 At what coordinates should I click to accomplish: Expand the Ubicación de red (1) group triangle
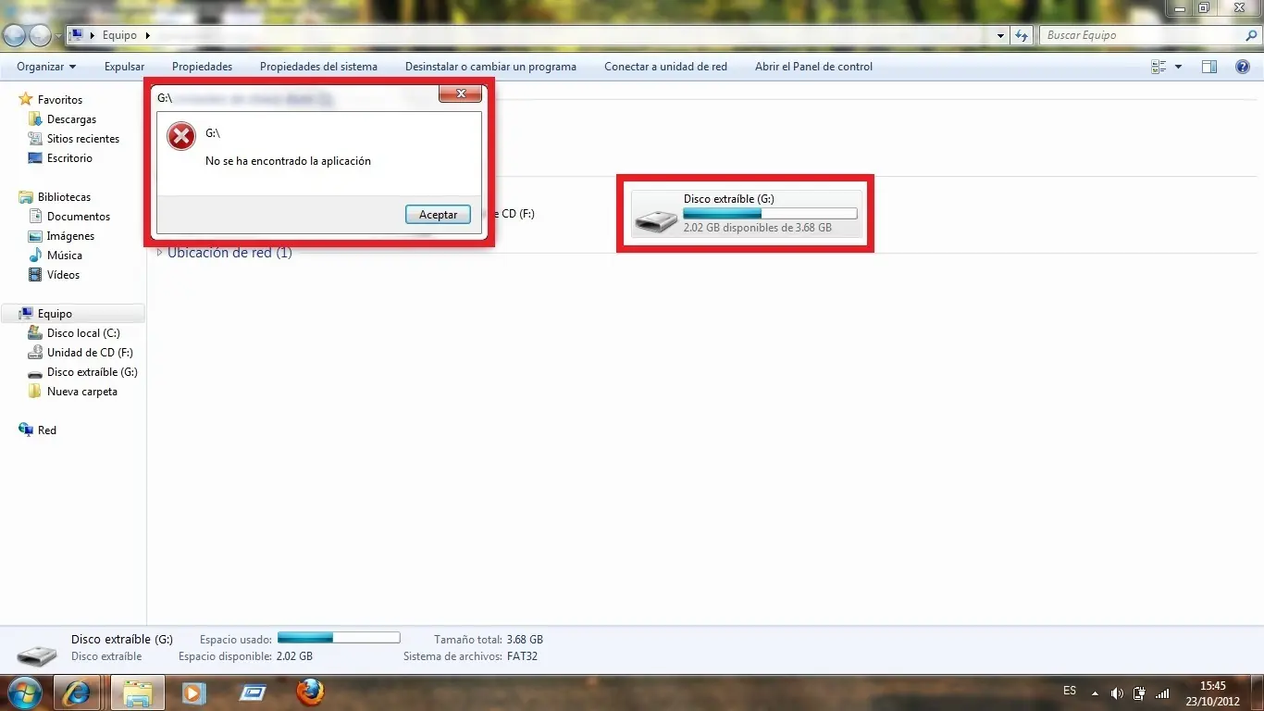pos(160,253)
